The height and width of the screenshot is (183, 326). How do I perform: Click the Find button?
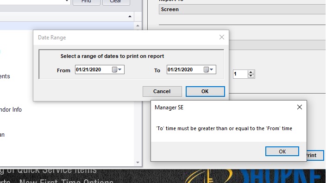click(x=87, y=2)
